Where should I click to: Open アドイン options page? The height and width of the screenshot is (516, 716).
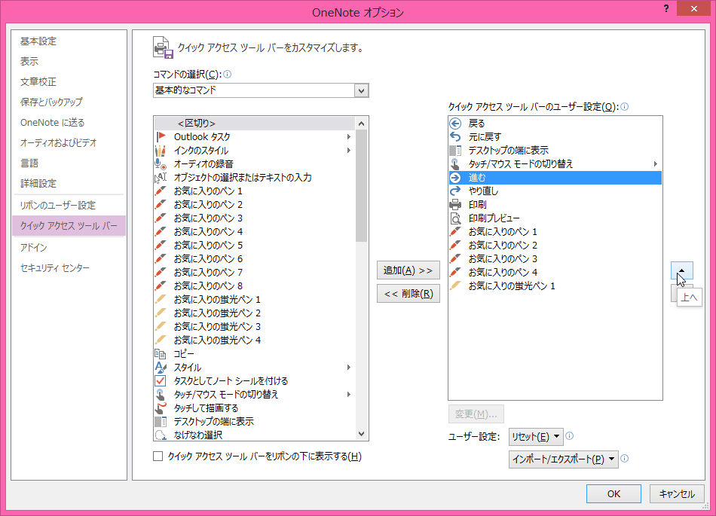click(x=34, y=247)
